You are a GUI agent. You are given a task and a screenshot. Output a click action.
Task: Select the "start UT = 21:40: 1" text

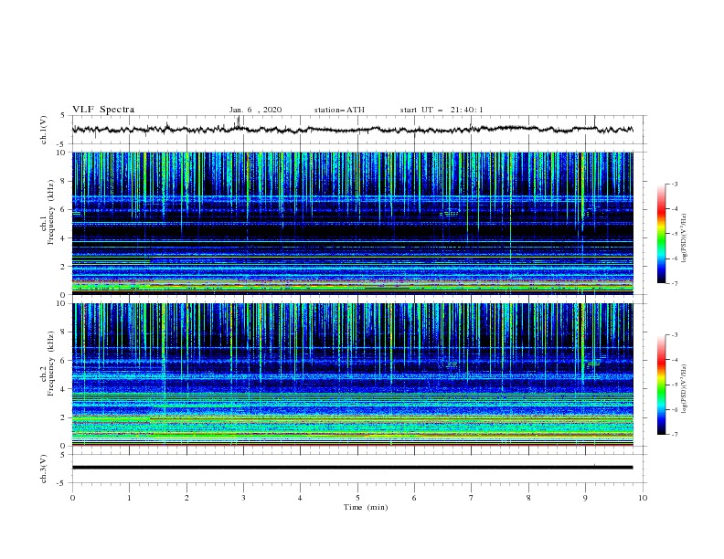442,110
